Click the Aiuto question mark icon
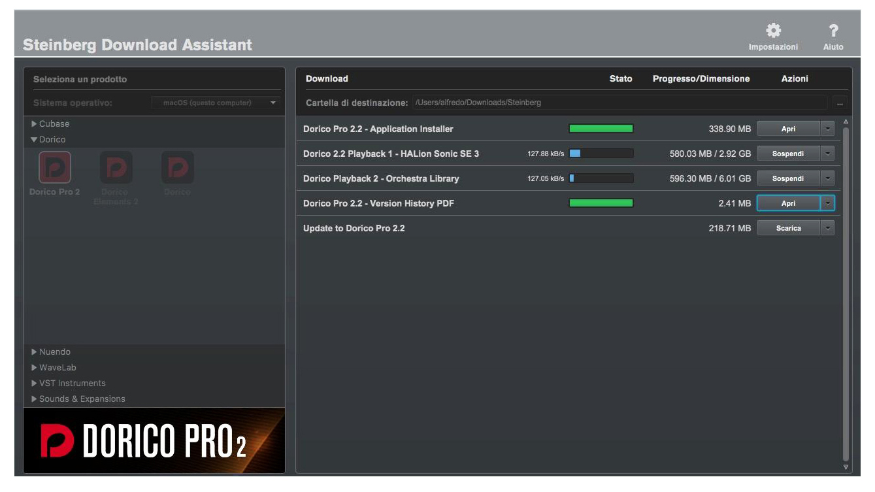Screen dimensions: 875x492 click(833, 31)
